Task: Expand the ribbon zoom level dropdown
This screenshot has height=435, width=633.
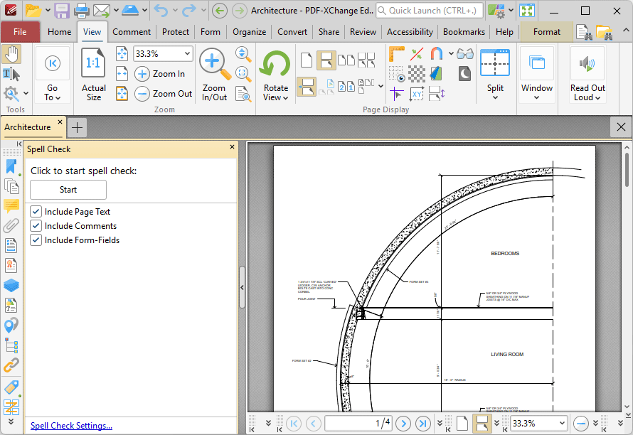Action: [187, 54]
